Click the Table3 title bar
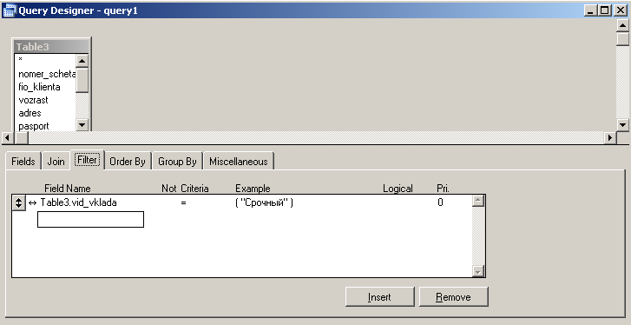 click(51, 47)
